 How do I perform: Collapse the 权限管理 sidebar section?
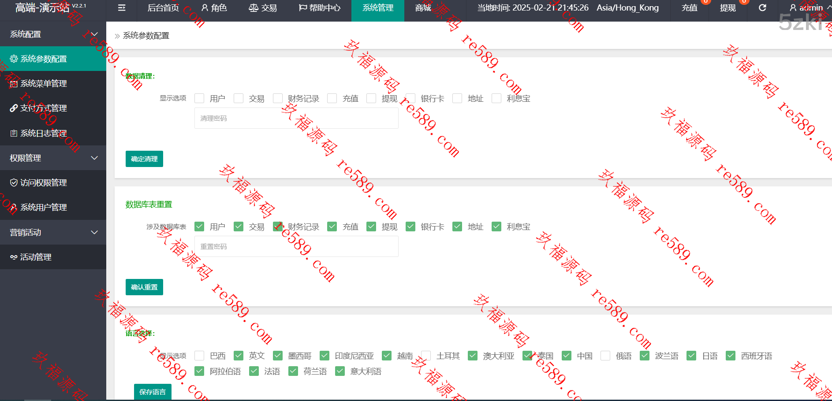(x=94, y=158)
